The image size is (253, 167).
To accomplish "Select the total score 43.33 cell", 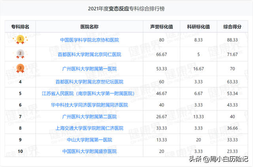I will coord(232,105).
